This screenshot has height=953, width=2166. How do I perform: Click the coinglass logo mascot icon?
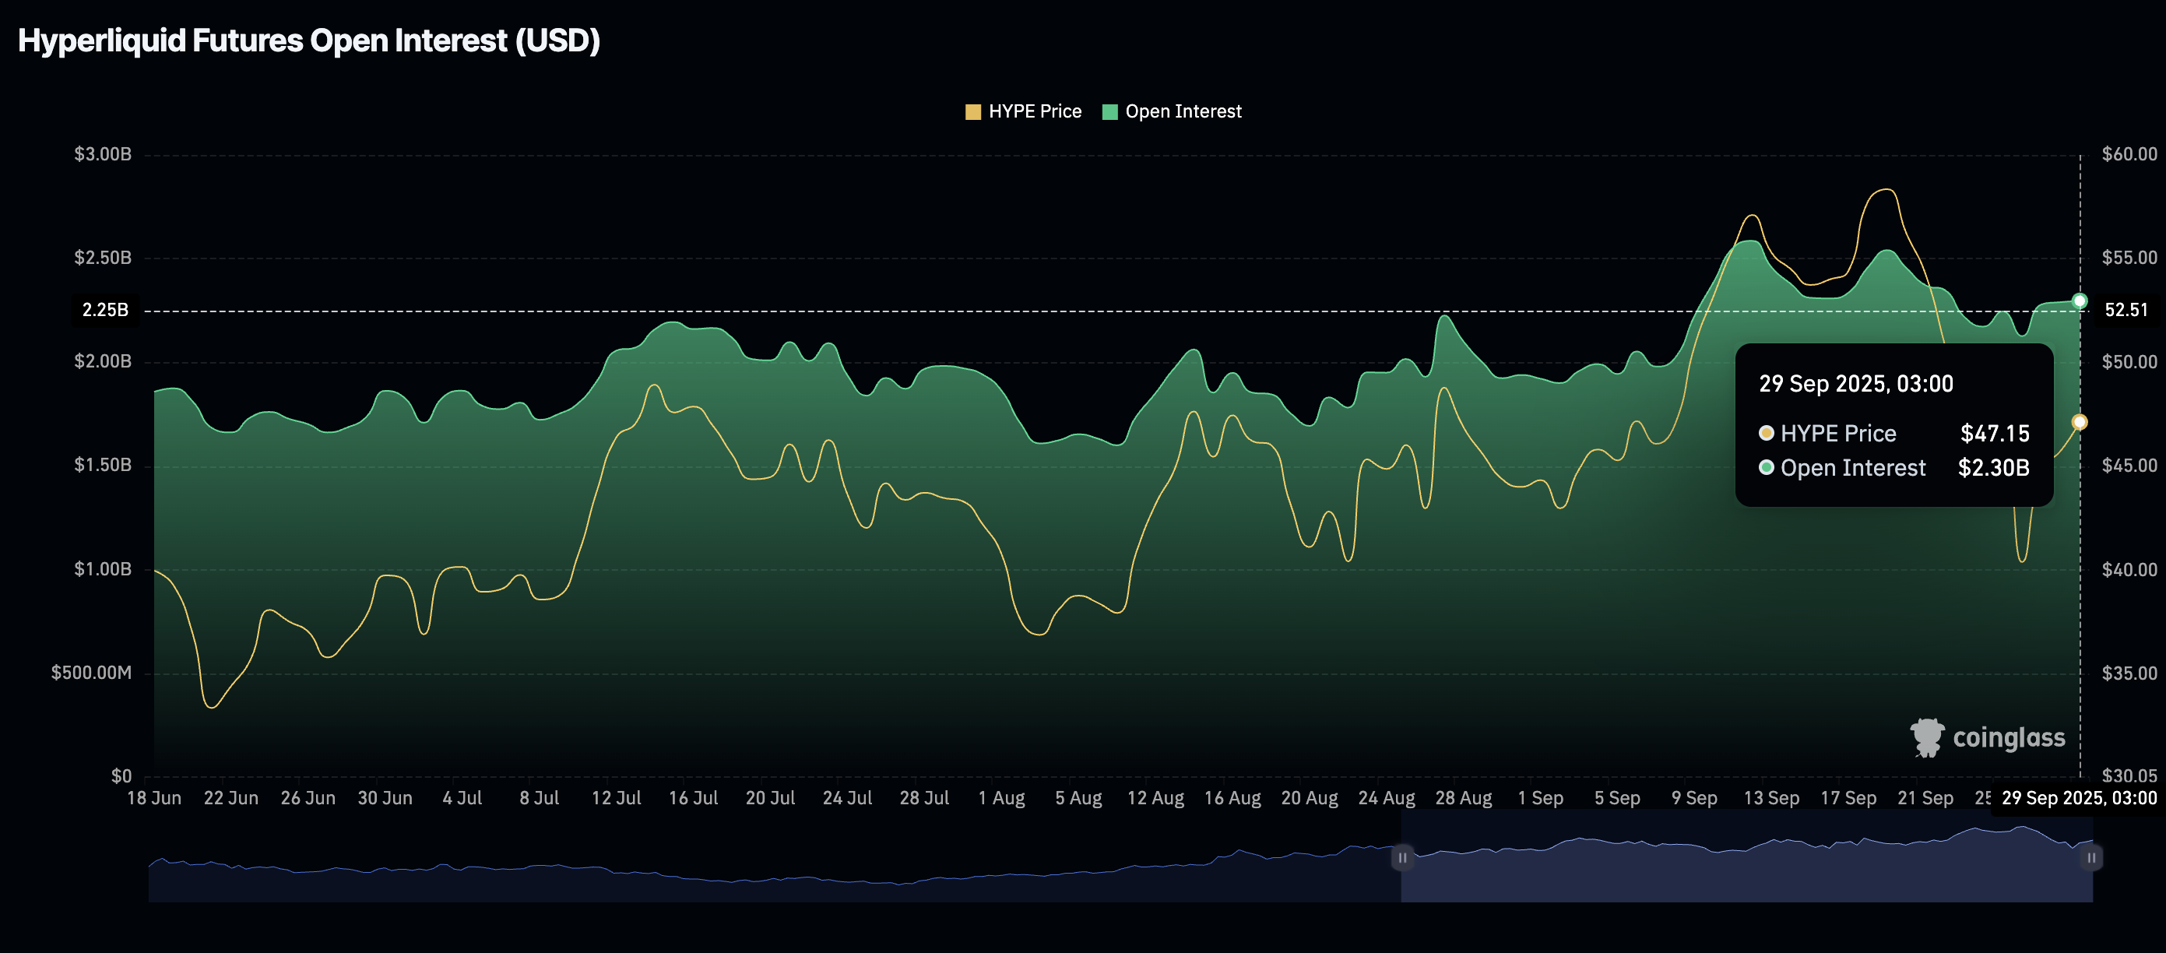(x=1926, y=737)
